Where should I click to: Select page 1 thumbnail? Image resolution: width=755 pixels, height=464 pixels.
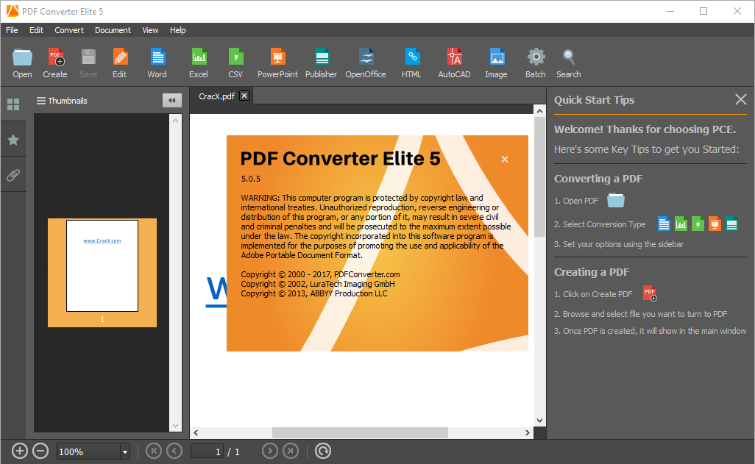[x=102, y=272]
